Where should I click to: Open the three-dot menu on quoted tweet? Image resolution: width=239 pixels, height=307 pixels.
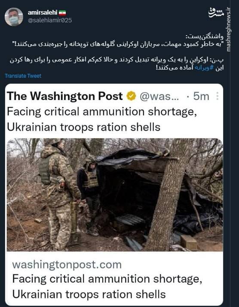tap(217, 96)
